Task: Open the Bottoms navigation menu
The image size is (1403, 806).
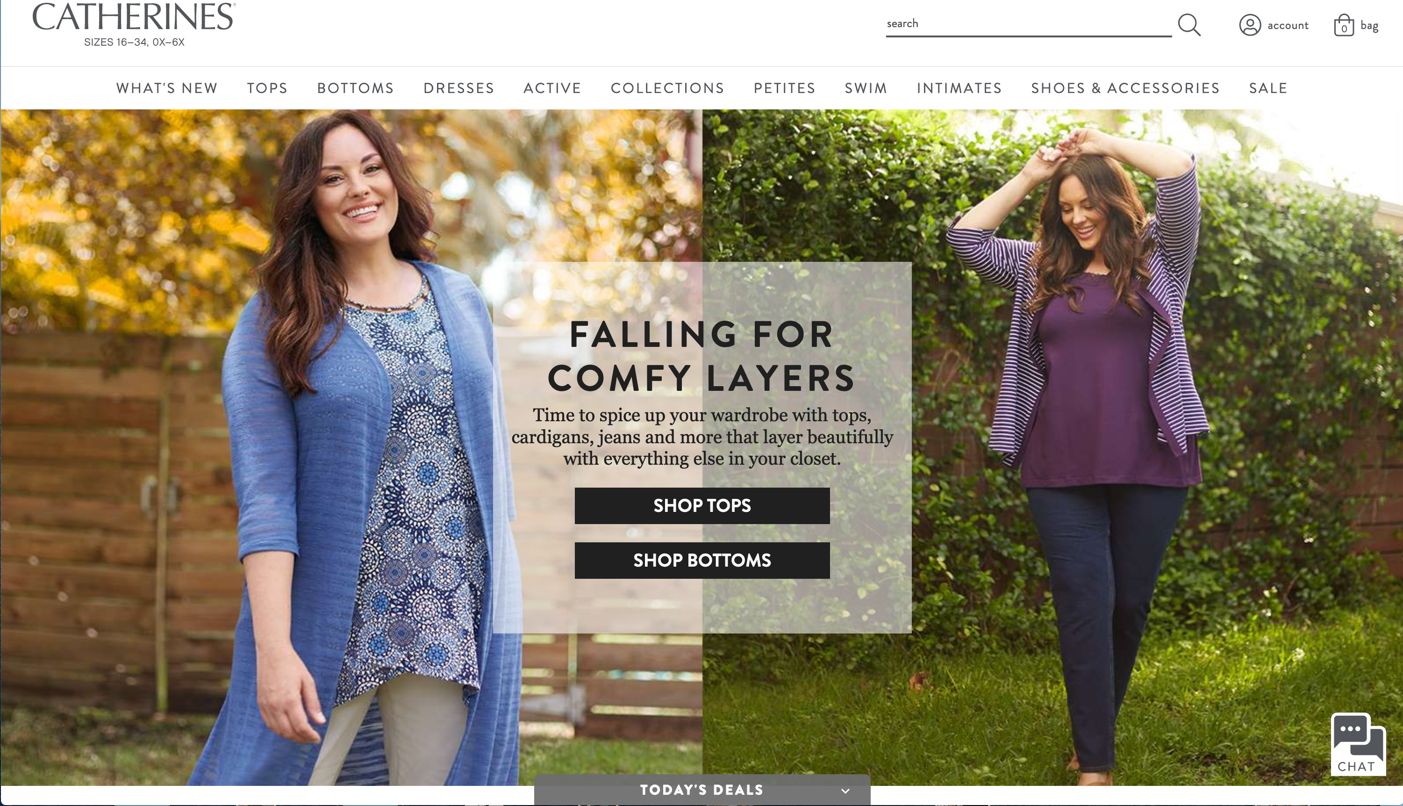Action: click(355, 88)
